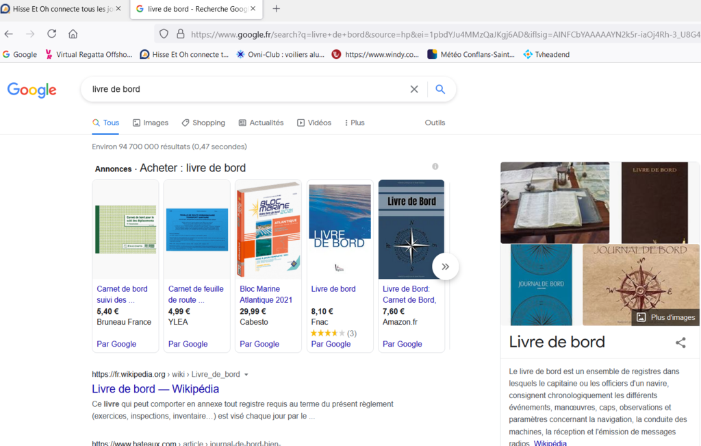The height and width of the screenshot is (446, 701).
Task: Open the Wikipédia link in knowledge panel
Action: click(550, 443)
